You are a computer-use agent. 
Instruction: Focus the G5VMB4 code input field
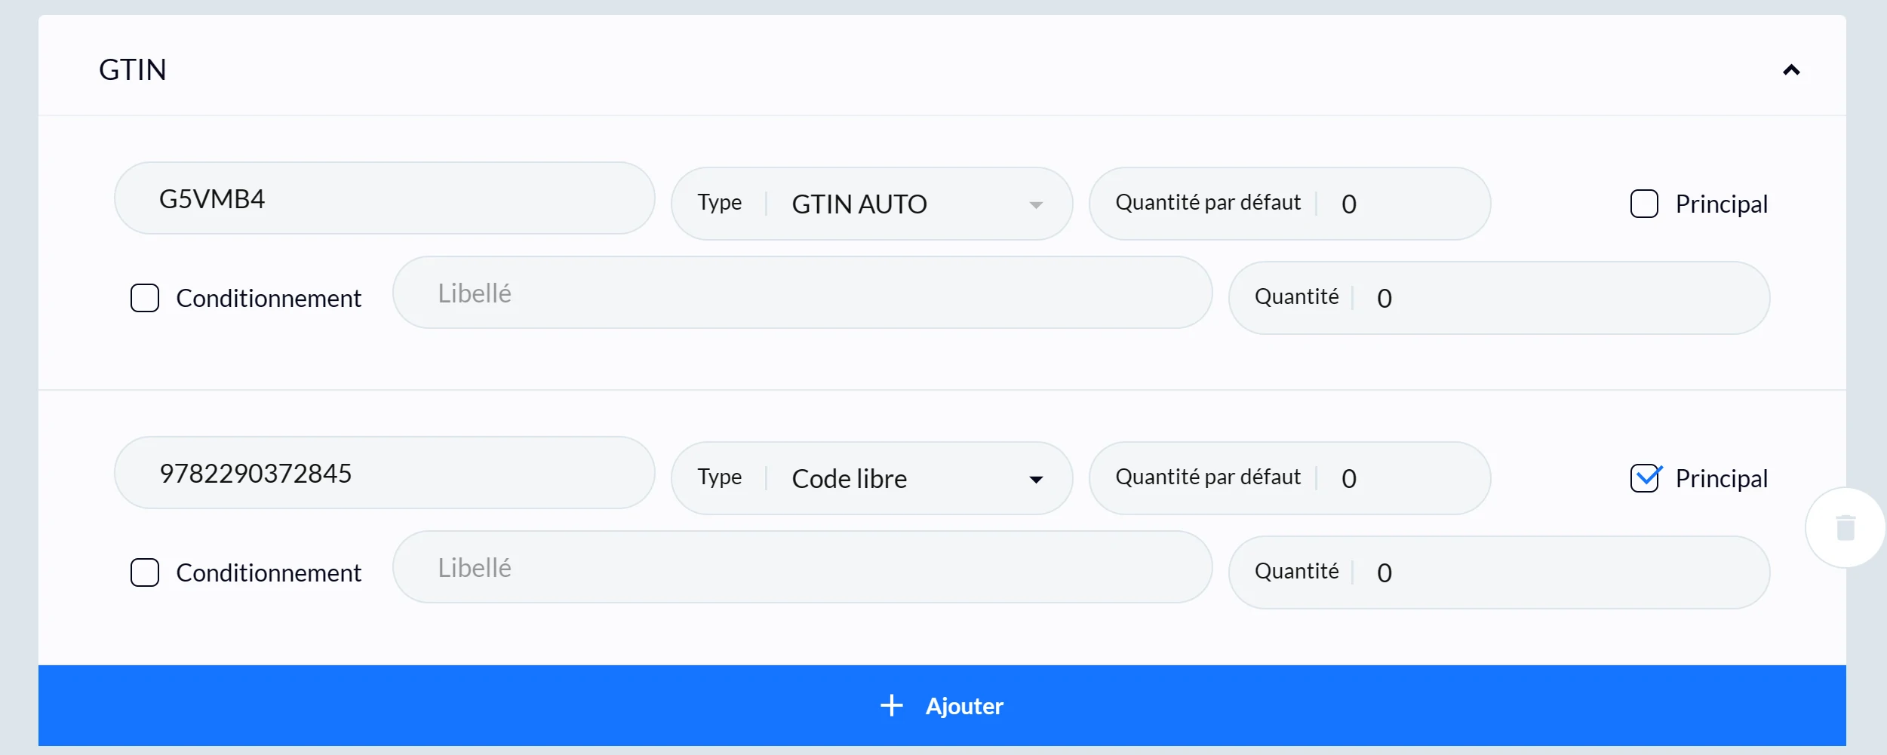(385, 198)
